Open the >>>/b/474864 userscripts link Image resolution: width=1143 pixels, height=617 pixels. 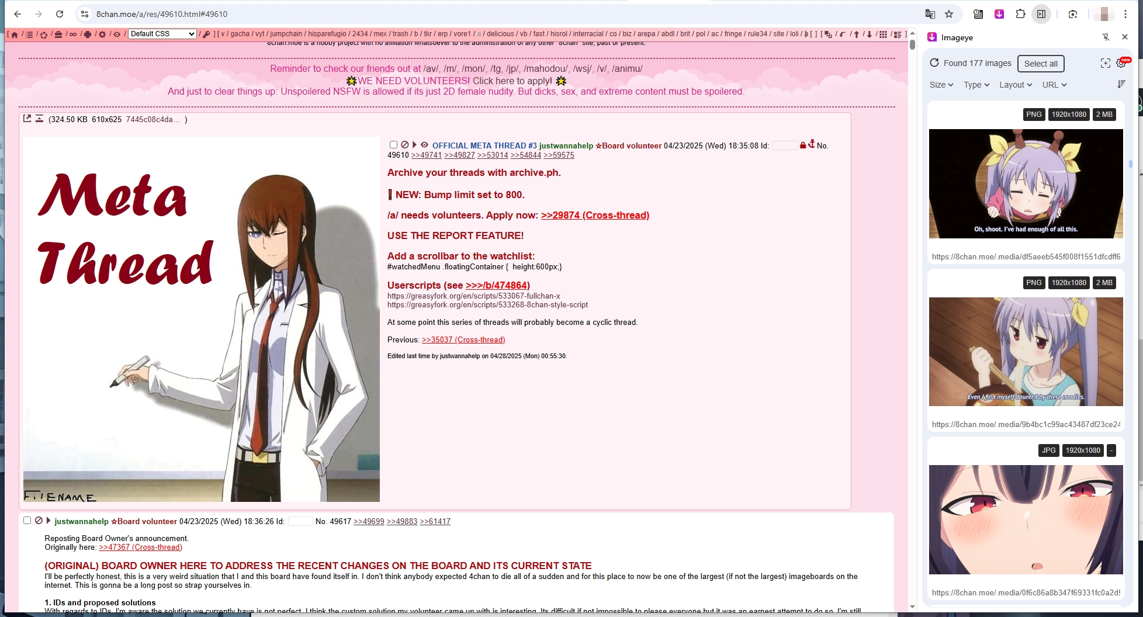tap(496, 285)
